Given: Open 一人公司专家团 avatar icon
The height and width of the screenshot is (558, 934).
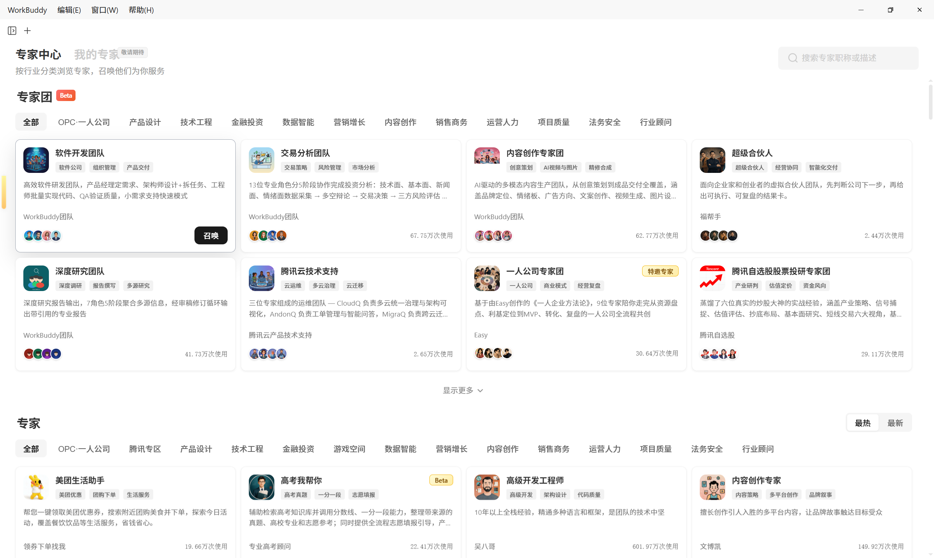Looking at the screenshot, I should [487, 278].
